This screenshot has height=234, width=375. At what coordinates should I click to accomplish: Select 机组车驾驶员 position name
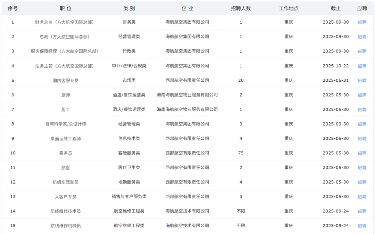click(x=66, y=182)
